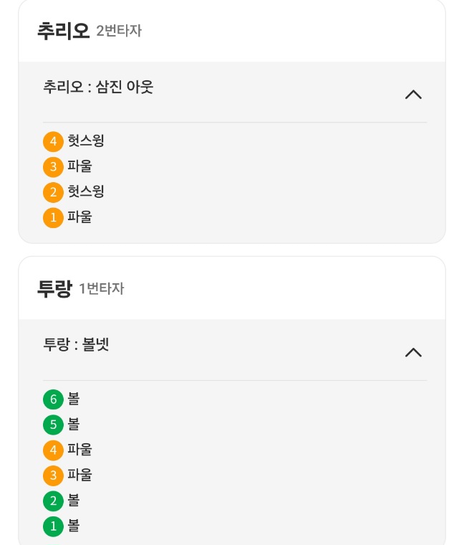Click green pitch 1 badge for 투랑
Viewport: 464px width, 545px height.
coord(53,526)
